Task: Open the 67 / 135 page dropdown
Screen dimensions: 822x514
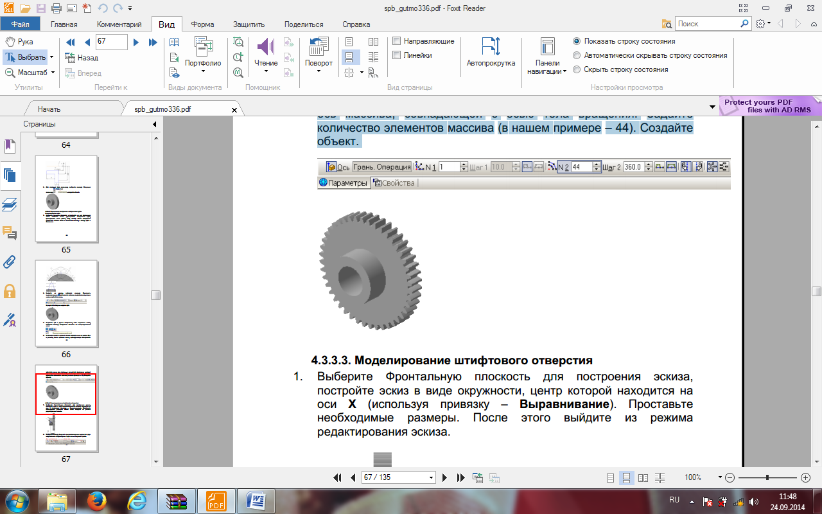Action: [431, 477]
